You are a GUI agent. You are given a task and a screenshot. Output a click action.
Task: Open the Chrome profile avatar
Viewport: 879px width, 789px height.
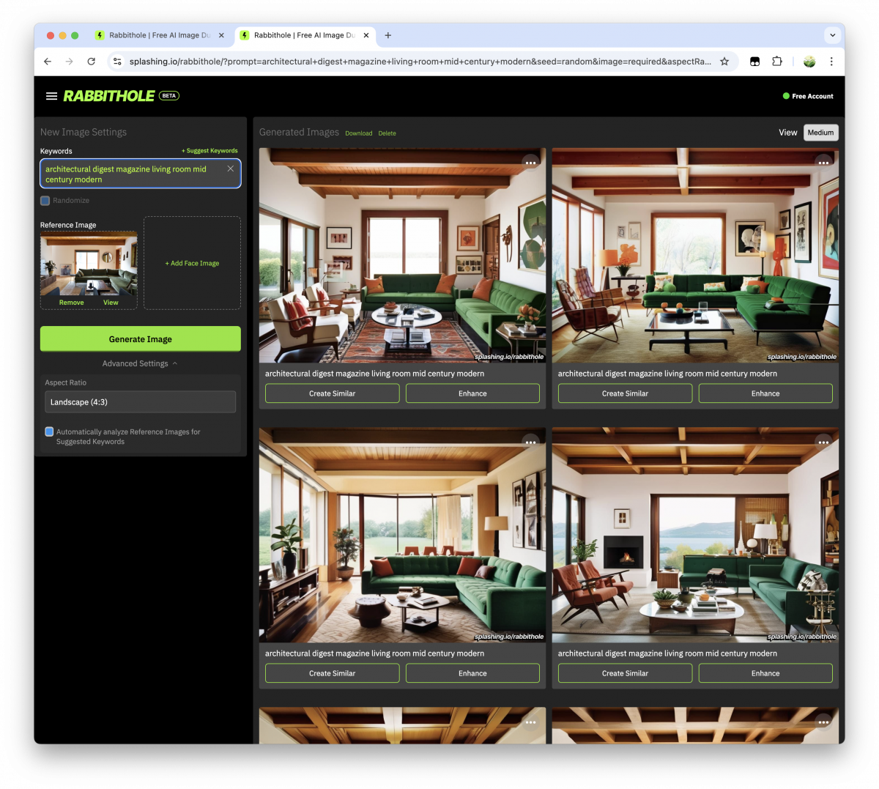(809, 62)
